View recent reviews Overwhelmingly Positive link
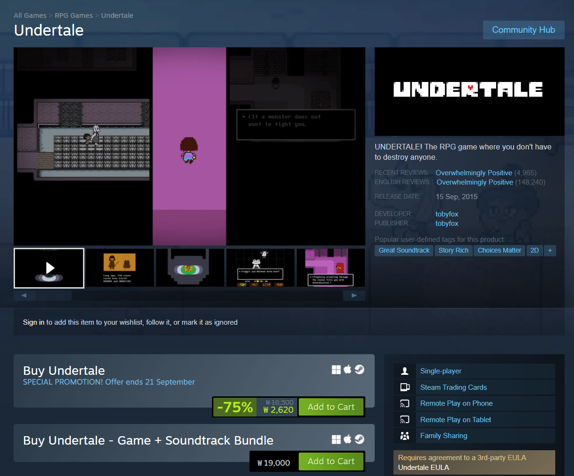The width and height of the screenshot is (574, 476). pyautogui.click(x=474, y=173)
